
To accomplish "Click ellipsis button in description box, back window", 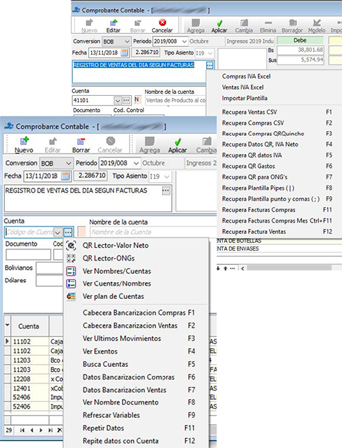I will tap(210, 65).
